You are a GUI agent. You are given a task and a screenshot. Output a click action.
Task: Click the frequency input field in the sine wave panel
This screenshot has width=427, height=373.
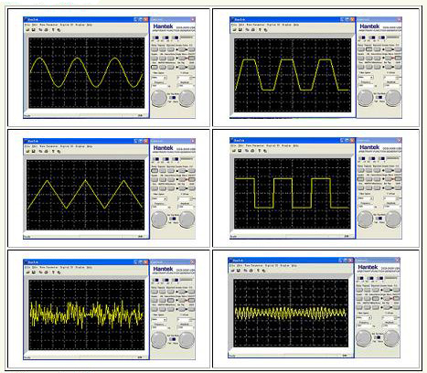point(159,86)
